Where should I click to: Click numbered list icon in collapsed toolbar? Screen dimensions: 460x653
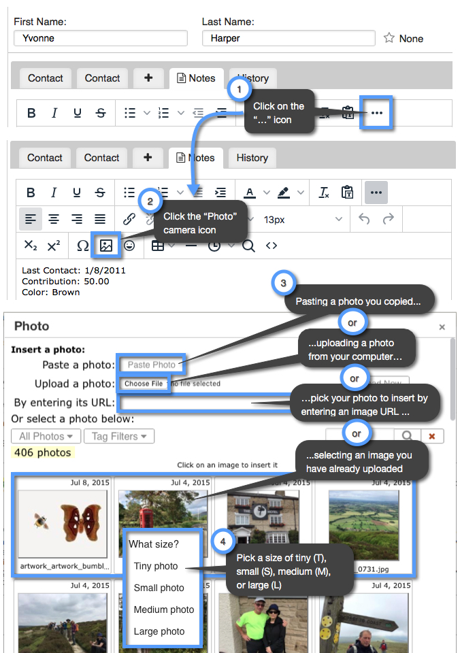tap(164, 113)
